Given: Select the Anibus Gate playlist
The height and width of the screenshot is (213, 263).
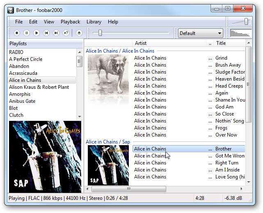Looking at the screenshot, I should click(x=42, y=101).
